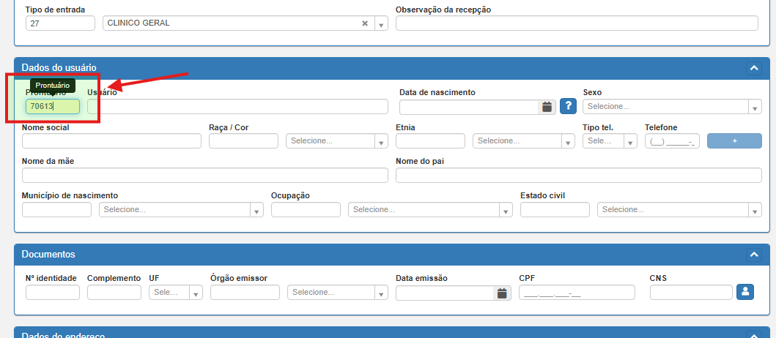
Task: Focus the CPF input field
Action: click(x=576, y=293)
